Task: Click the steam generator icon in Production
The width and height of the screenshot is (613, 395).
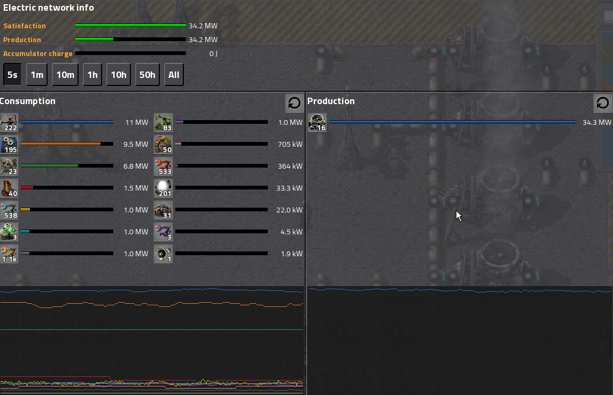Action: pyautogui.click(x=317, y=122)
